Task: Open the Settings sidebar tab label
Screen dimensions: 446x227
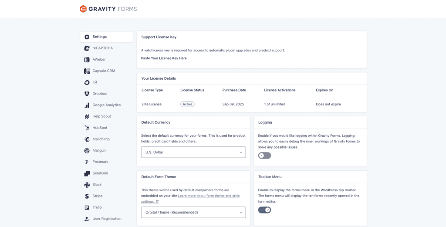Action: [x=100, y=37]
